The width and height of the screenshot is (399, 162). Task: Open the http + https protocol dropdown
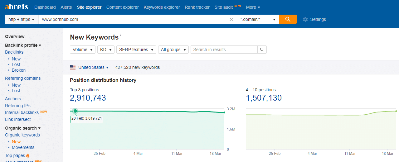(x=22, y=19)
